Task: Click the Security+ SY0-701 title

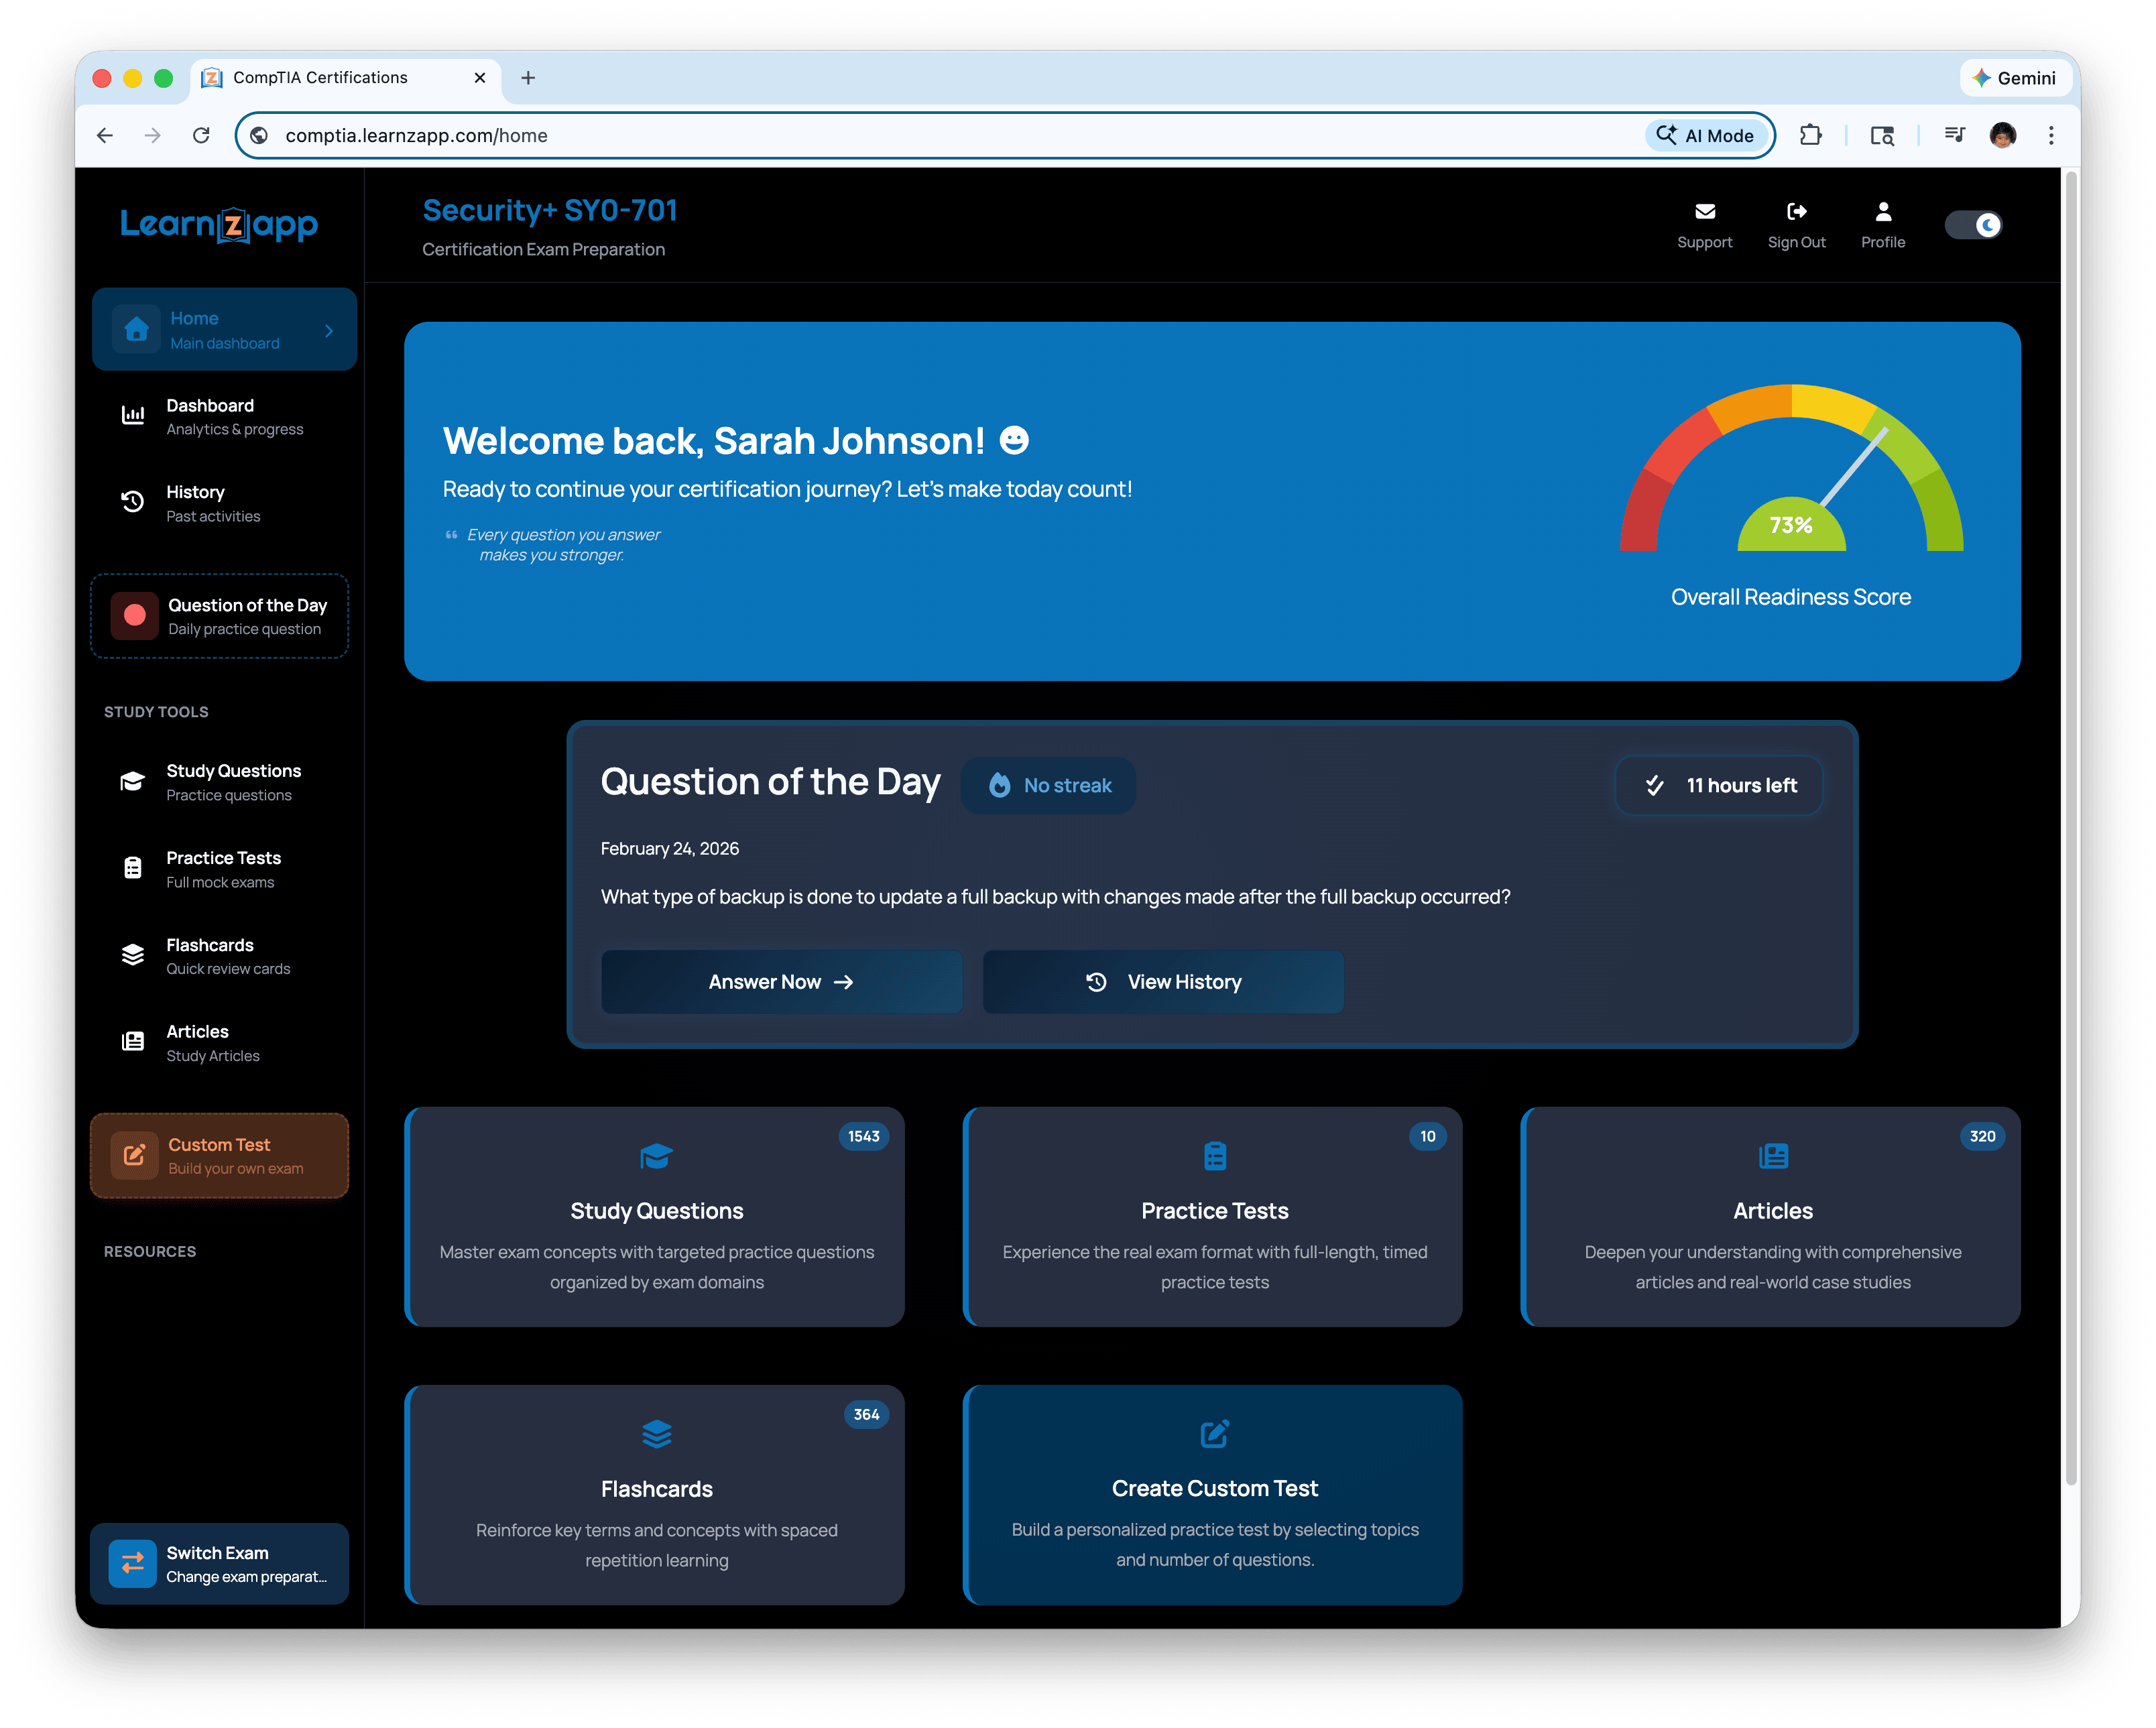Action: click(550, 210)
